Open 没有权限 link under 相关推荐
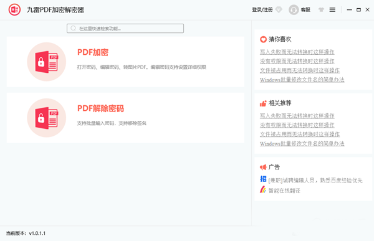This screenshot has height=241, width=374. click(297, 125)
